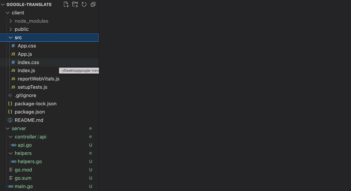Click the U status badge for go.mod
This screenshot has width=351, height=191.
(x=91, y=170)
